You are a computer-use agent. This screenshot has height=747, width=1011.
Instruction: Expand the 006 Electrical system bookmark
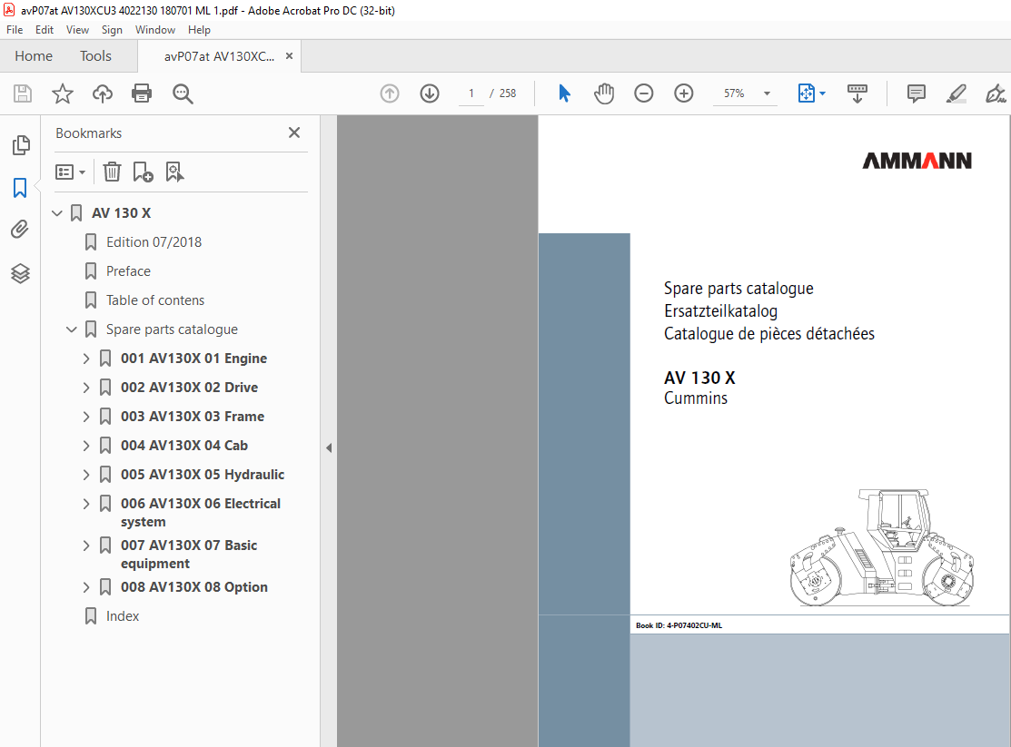click(x=86, y=504)
